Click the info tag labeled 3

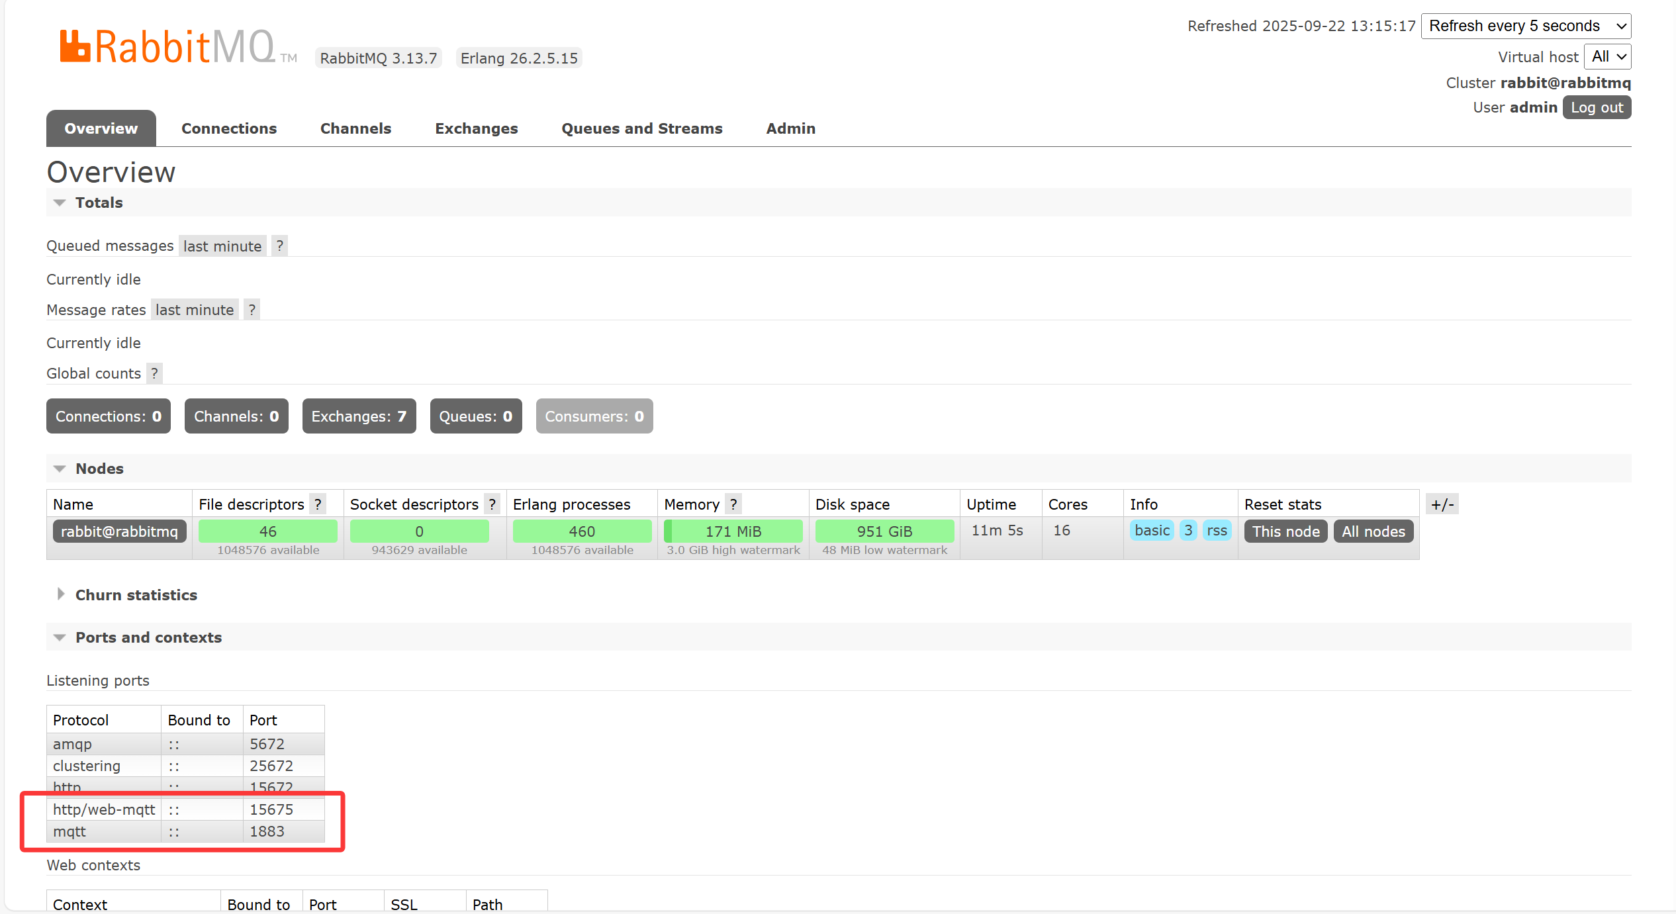(x=1188, y=530)
